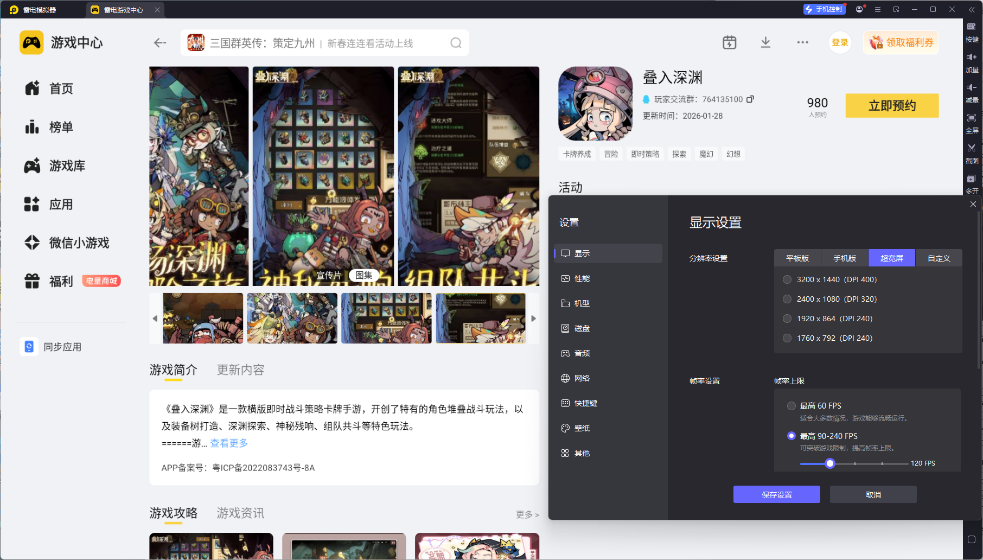The width and height of the screenshot is (983, 560).
Task: Switch to the 游戏资讯 tab
Action: [240, 513]
